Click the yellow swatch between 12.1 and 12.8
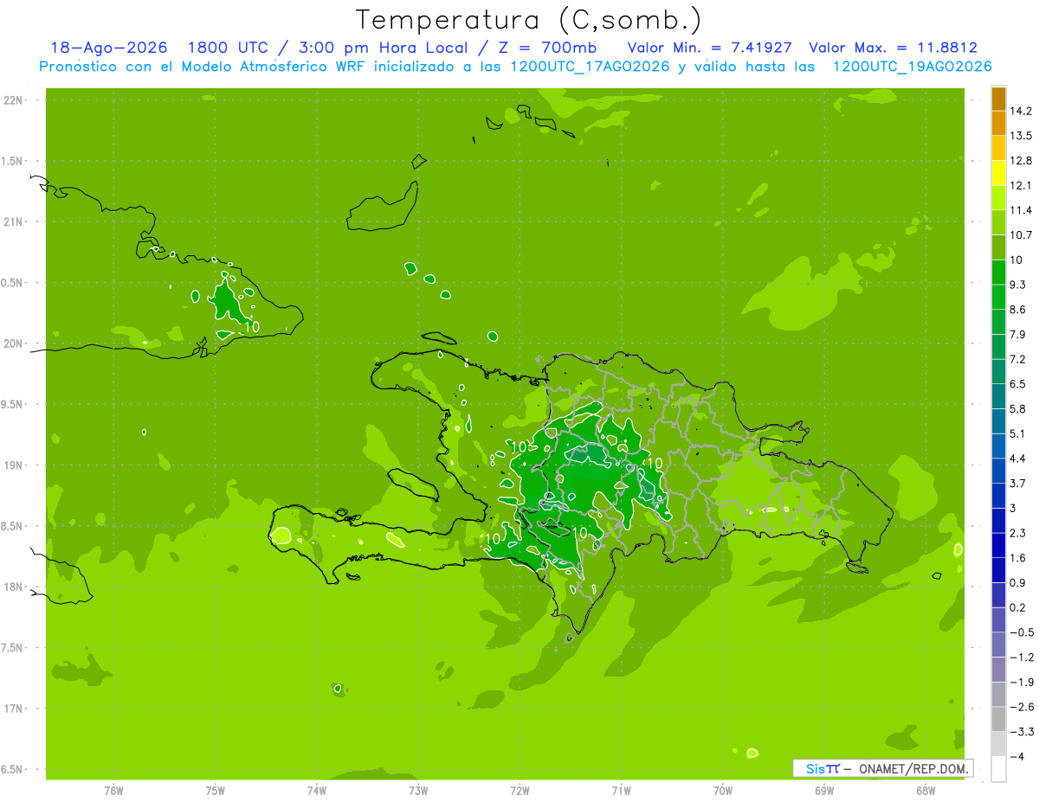The height and width of the screenshot is (802, 1039). pyautogui.click(x=998, y=173)
